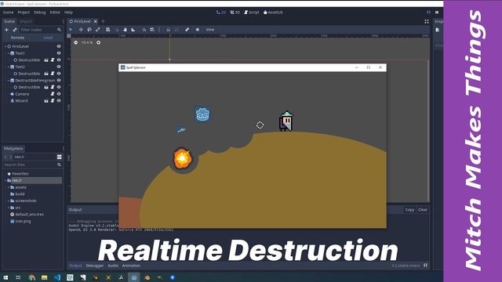Open the Editor menu
Viewport: 502px width, 282px height.
click(x=55, y=13)
